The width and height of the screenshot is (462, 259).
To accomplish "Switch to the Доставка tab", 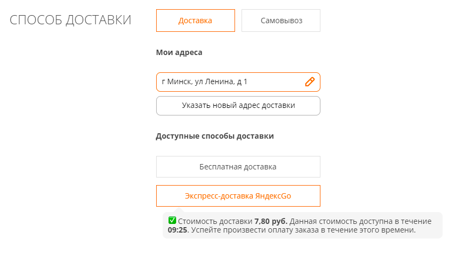I will 195,21.
